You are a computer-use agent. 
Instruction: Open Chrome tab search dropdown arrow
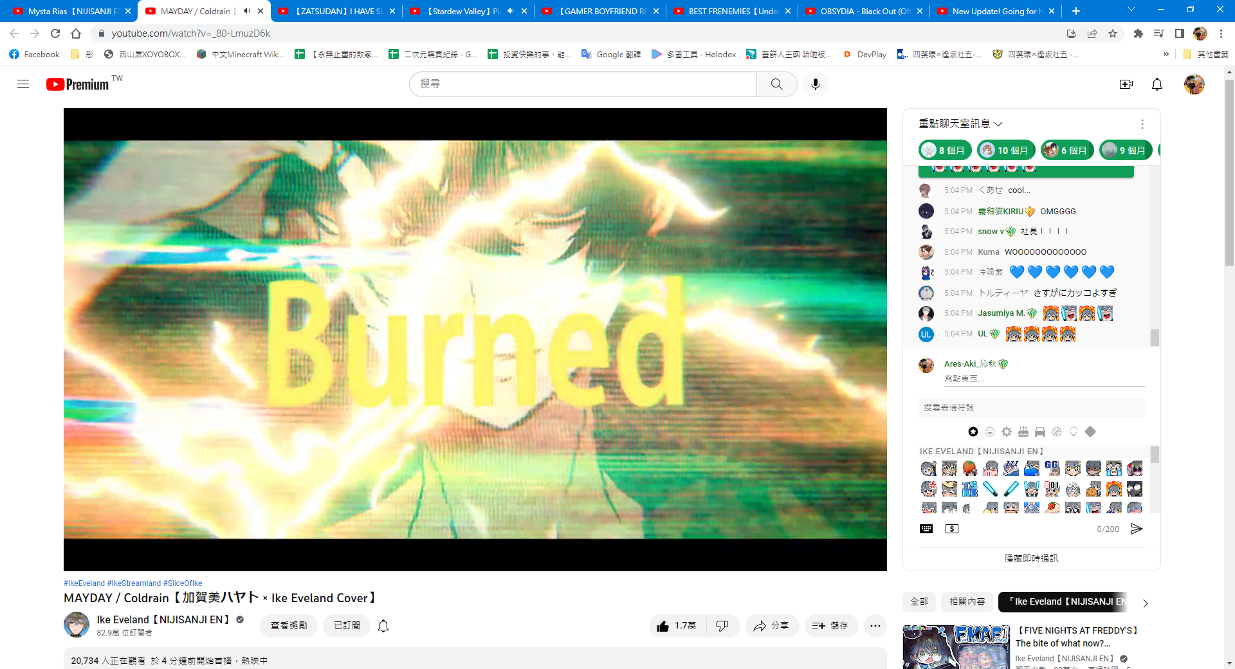coord(1131,10)
